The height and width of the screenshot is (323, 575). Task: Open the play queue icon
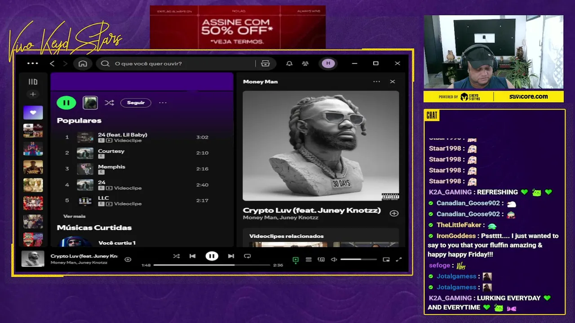(309, 259)
